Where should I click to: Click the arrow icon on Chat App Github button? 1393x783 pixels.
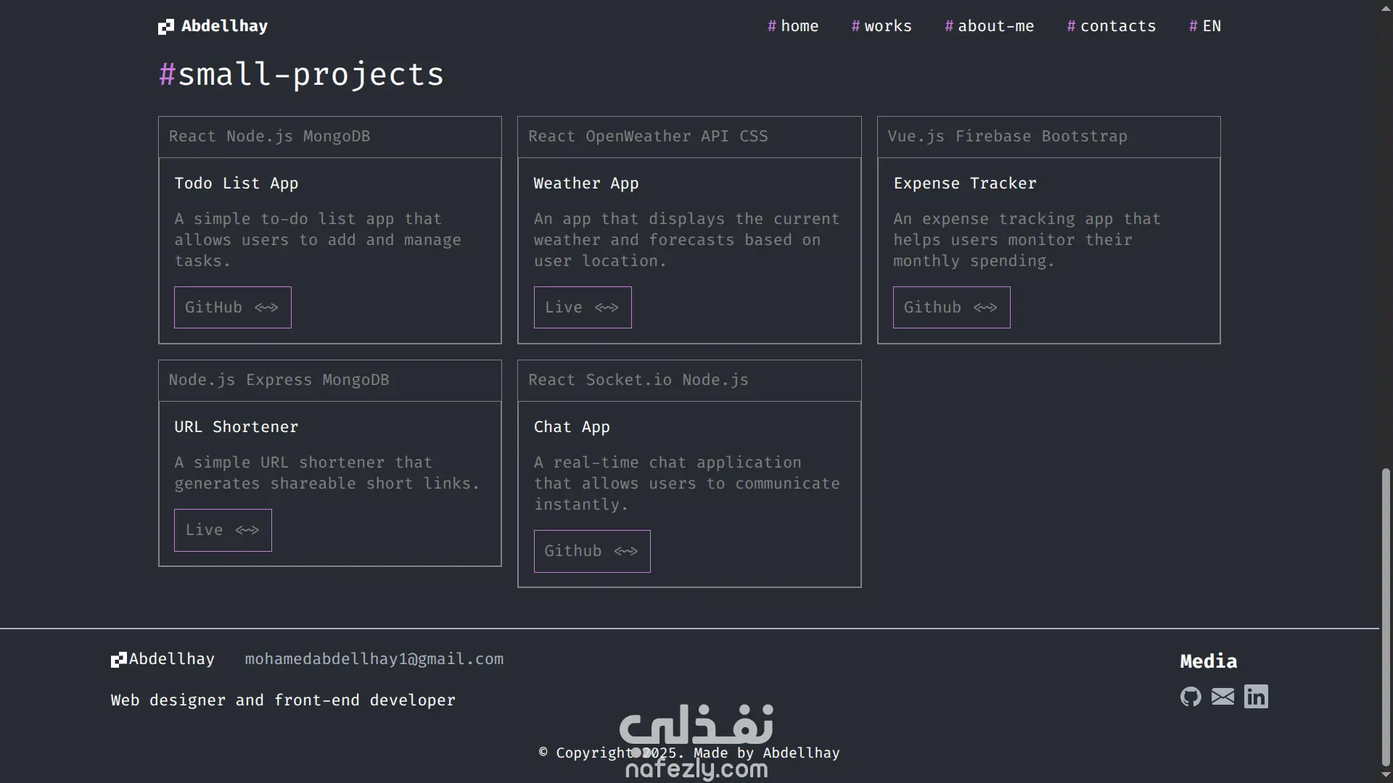click(x=625, y=552)
